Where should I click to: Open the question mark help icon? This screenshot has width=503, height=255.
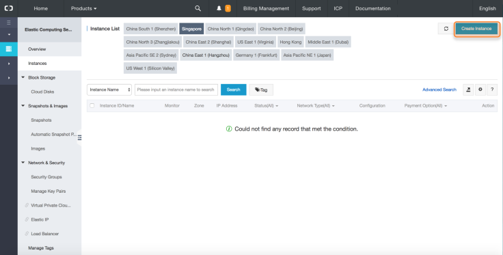[x=492, y=90]
